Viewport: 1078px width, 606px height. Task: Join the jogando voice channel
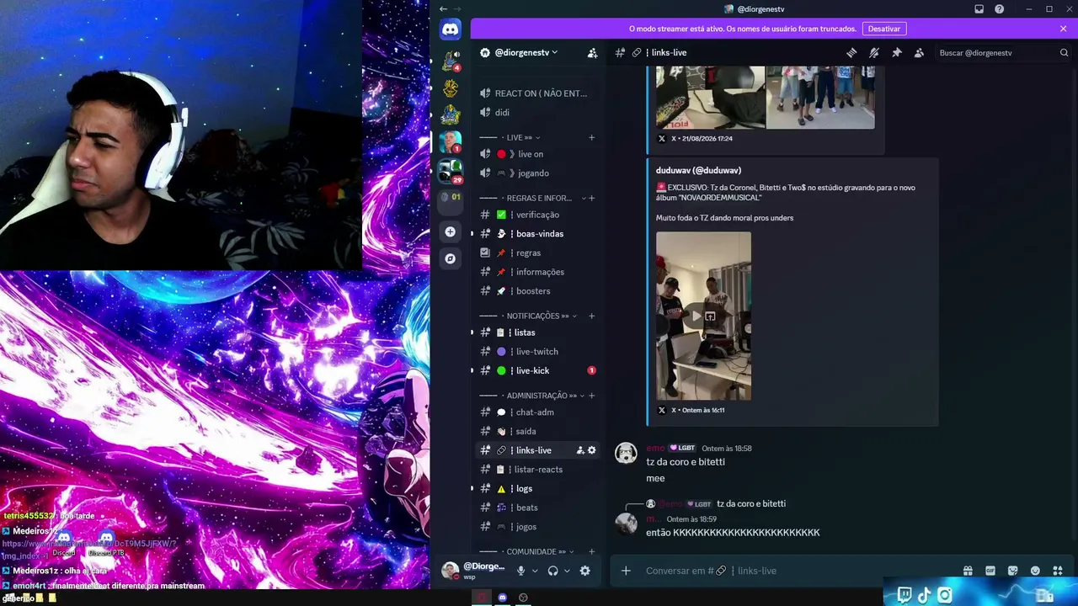point(537,173)
